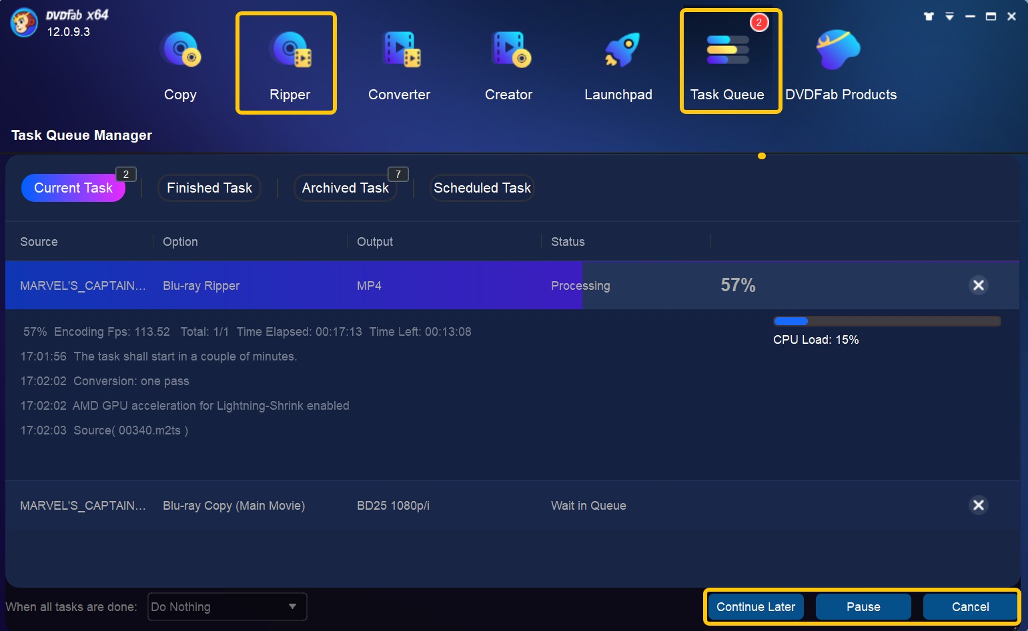Pause the current task
Screen dimensions: 1028x631
pyautogui.click(x=863, y=607)
